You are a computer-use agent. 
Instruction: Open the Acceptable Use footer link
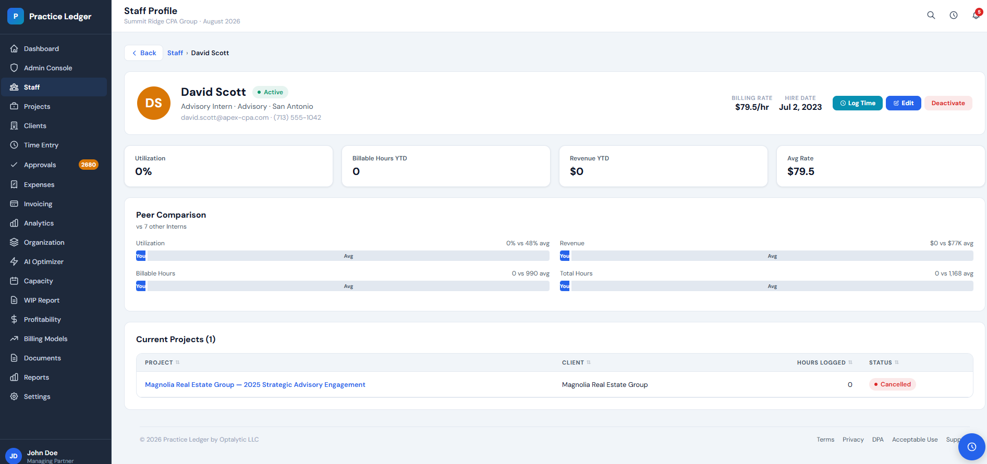click(x=915, y=440)
